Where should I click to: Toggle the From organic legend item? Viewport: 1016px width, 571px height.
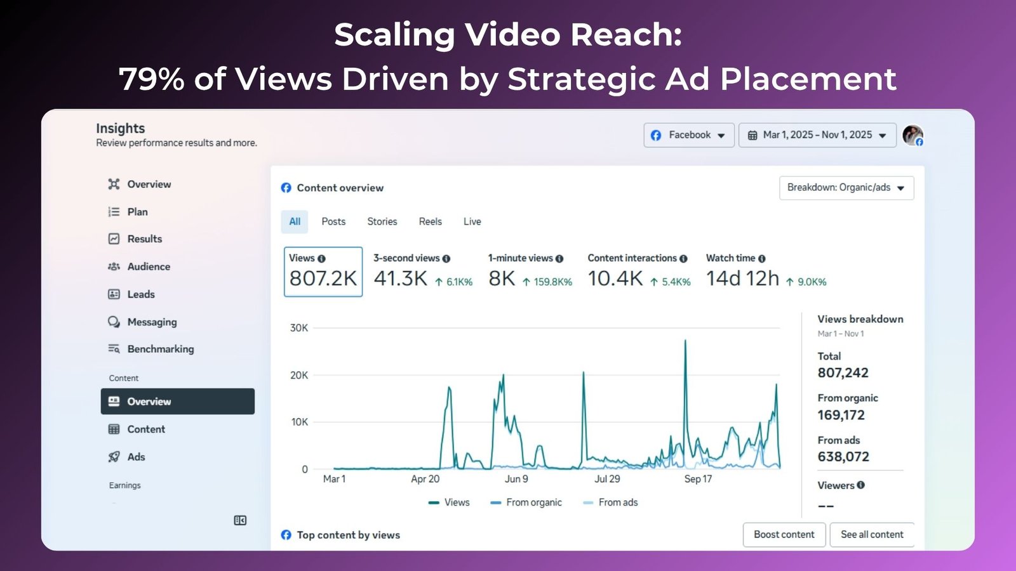point(526,502)
